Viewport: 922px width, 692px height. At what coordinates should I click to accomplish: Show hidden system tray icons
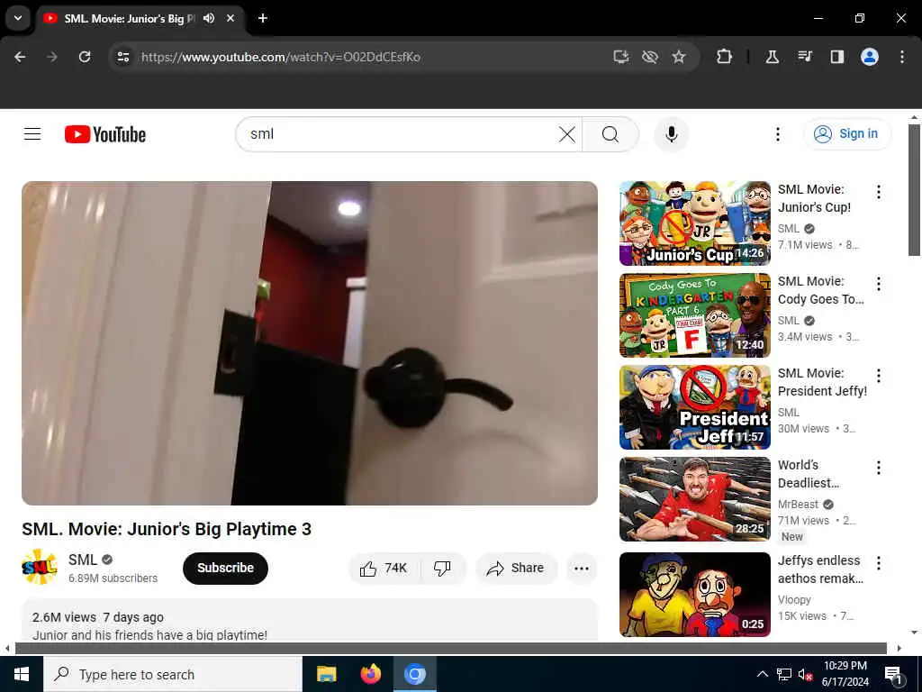(762, 674)
